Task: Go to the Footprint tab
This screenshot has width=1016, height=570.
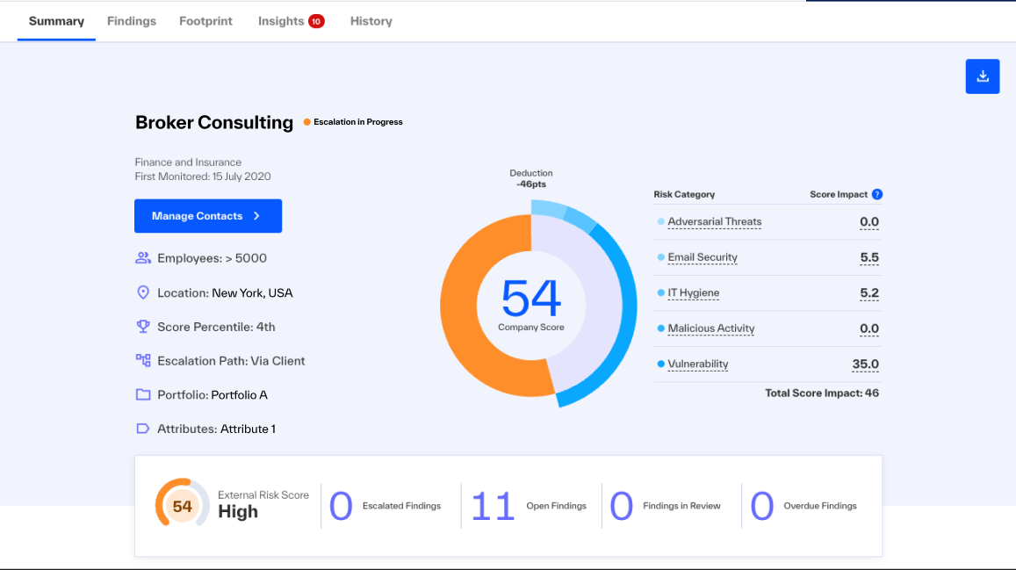Action: point(205,21)
